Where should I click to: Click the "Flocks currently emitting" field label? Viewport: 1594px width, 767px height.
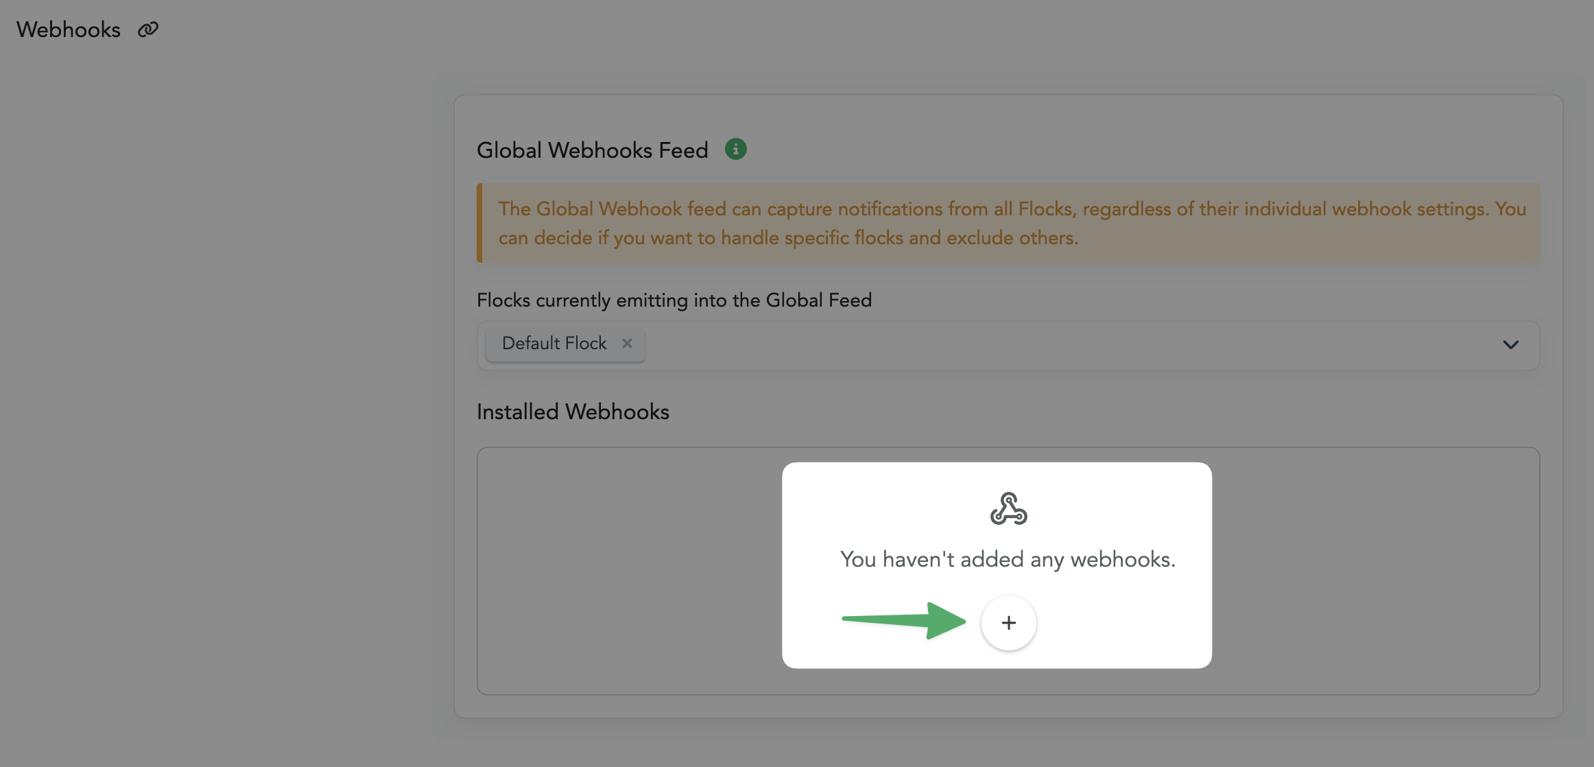674,300
